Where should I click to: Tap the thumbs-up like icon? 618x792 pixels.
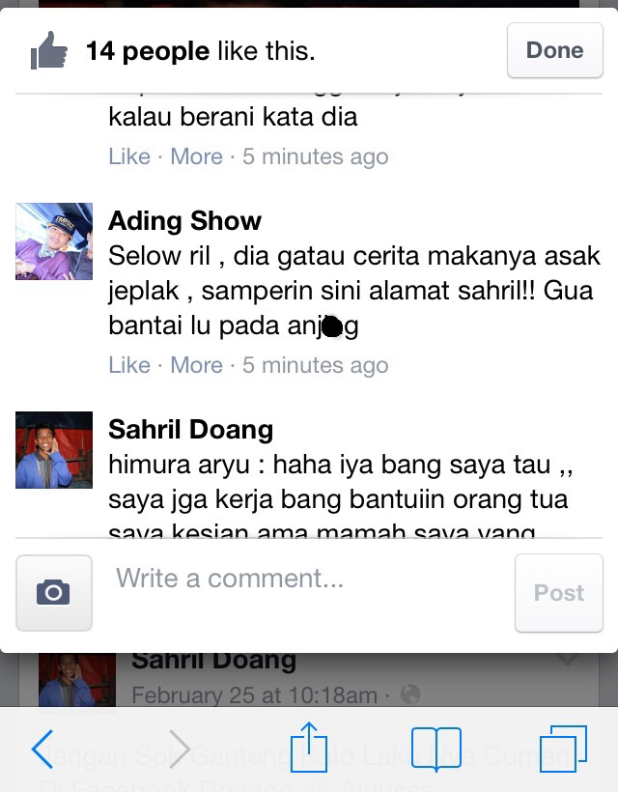(x=49, y=50)
